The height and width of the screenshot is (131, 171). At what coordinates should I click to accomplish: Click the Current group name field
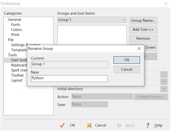69,64
